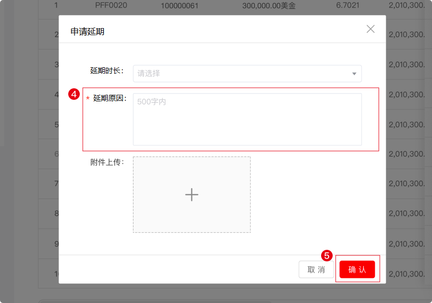Click the 延期时长 label
The image size is (432, 303).
point(107,71)
